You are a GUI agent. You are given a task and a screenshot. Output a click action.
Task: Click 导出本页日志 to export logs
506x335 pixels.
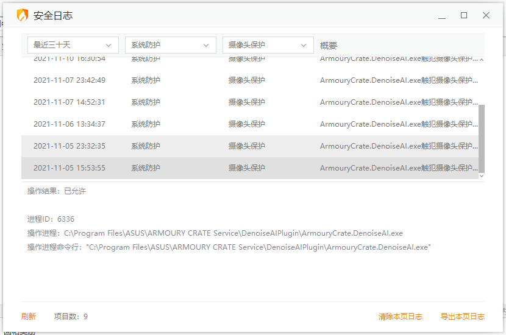(x=463, y=317)
